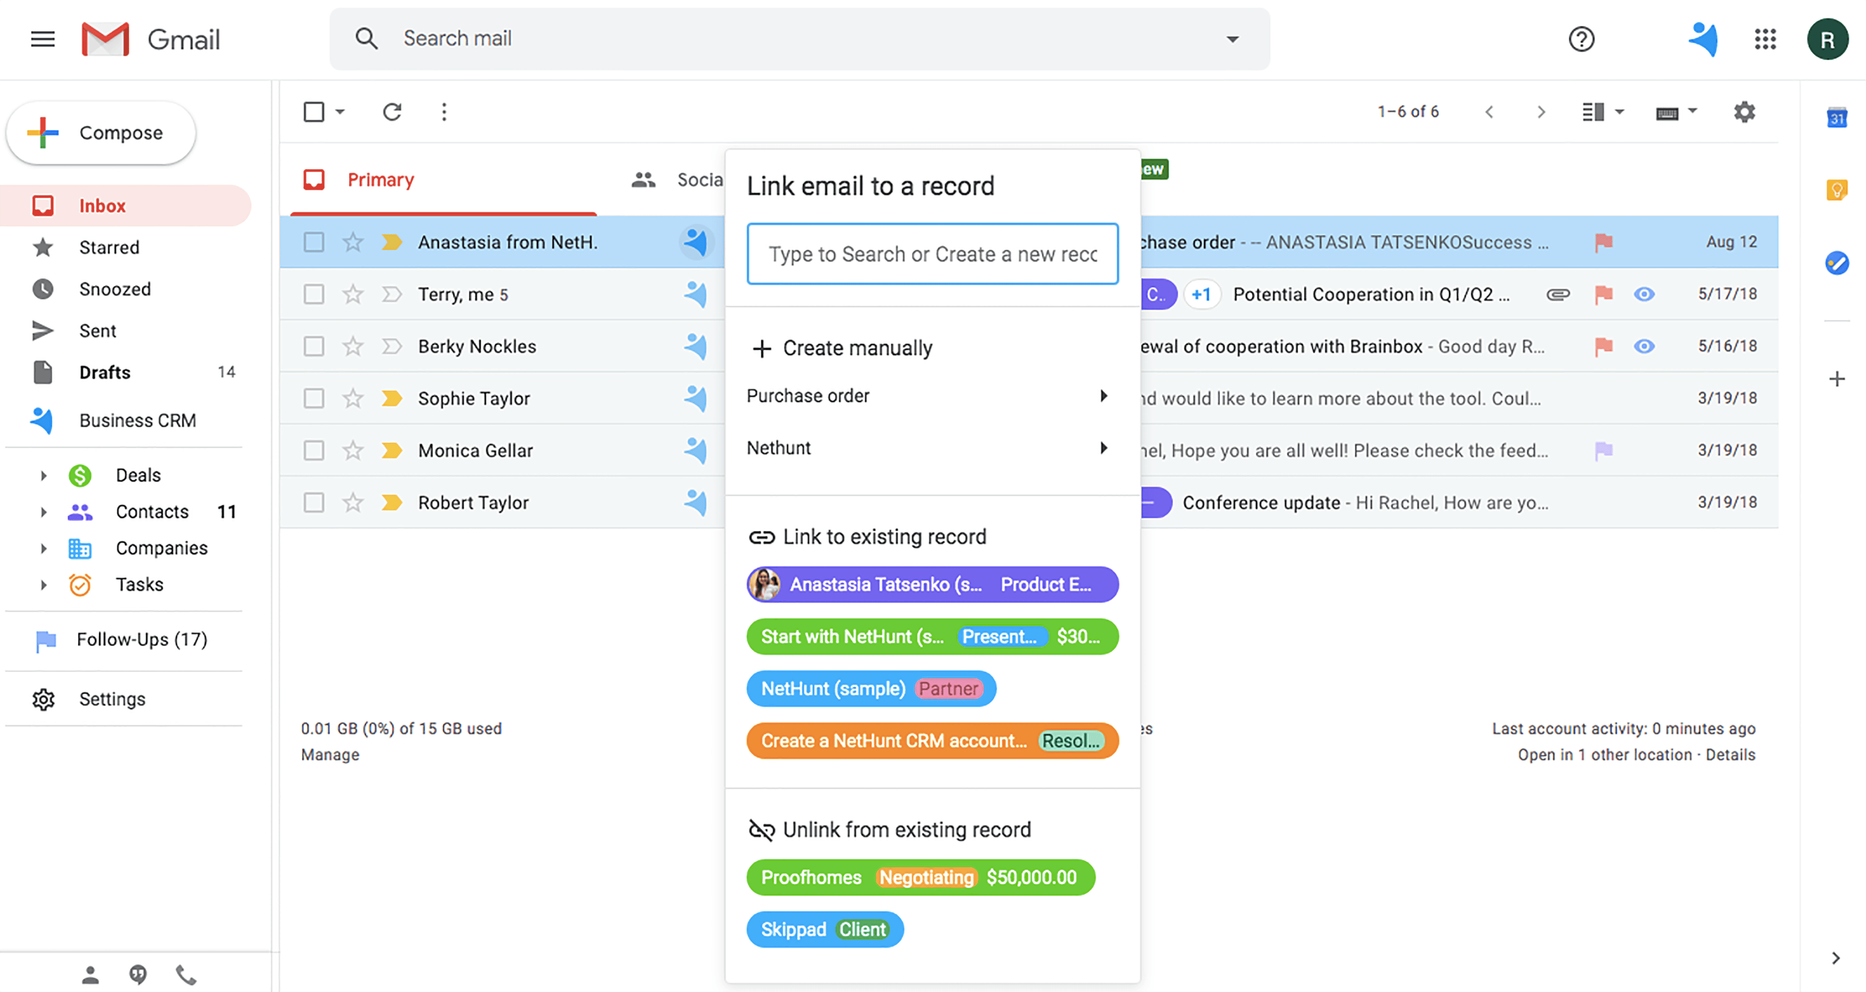Star the Anastasia from NetH. email
The height and width of the screenshot is (992, 1866).
point(353,242)
